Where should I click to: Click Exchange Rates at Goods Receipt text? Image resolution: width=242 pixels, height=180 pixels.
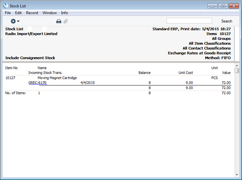pos(199,53)
